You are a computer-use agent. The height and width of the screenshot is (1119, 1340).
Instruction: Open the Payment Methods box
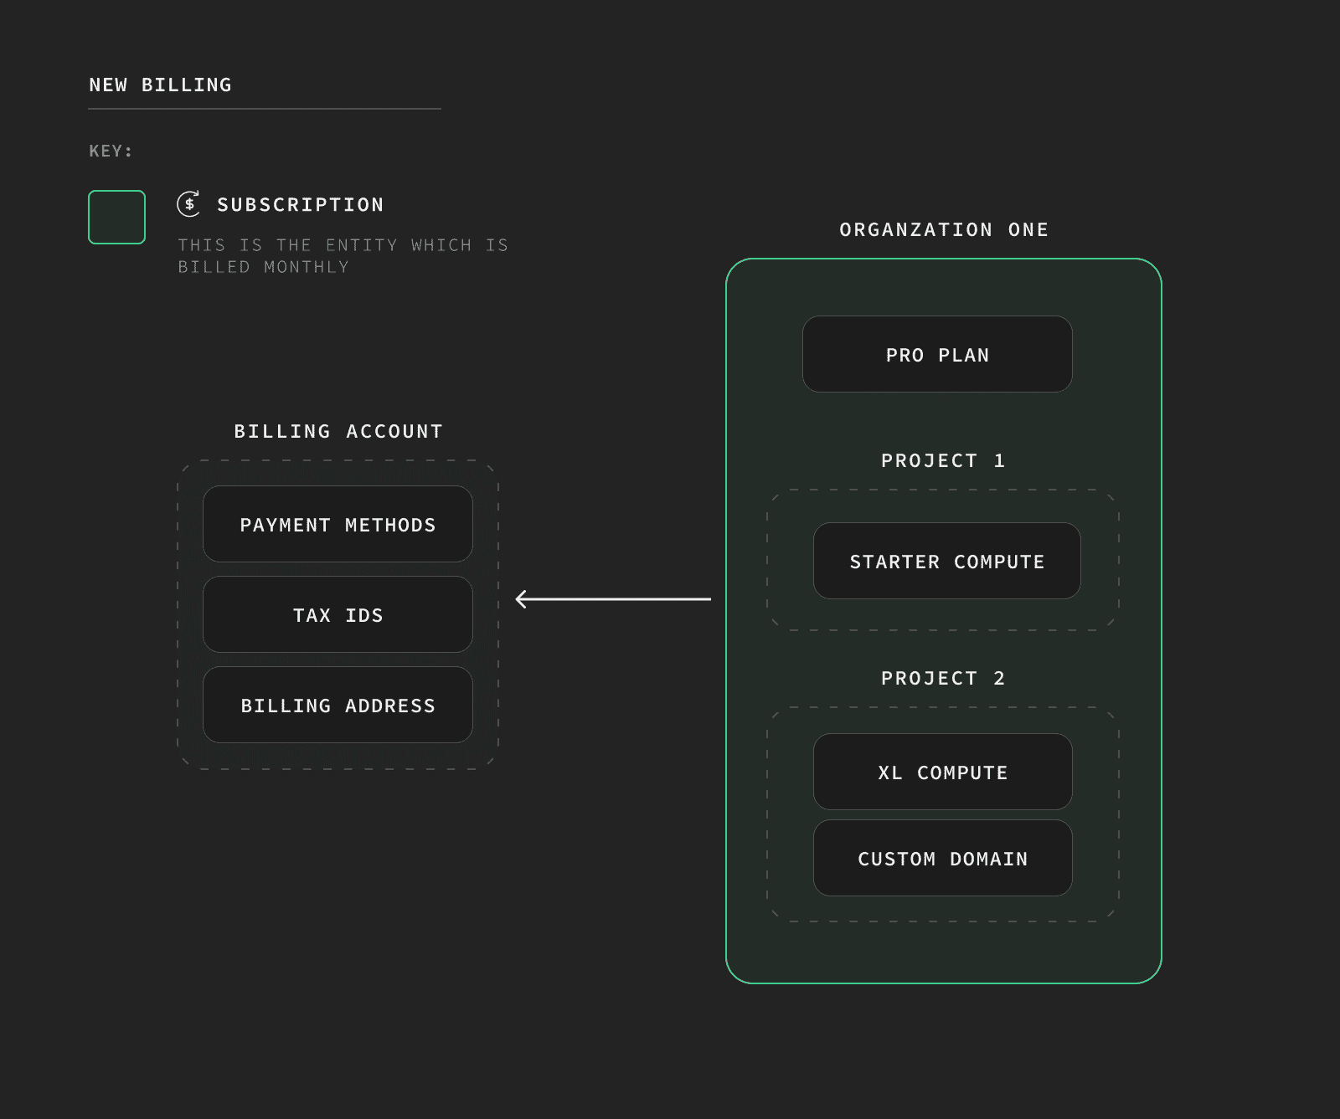(338, 525)
